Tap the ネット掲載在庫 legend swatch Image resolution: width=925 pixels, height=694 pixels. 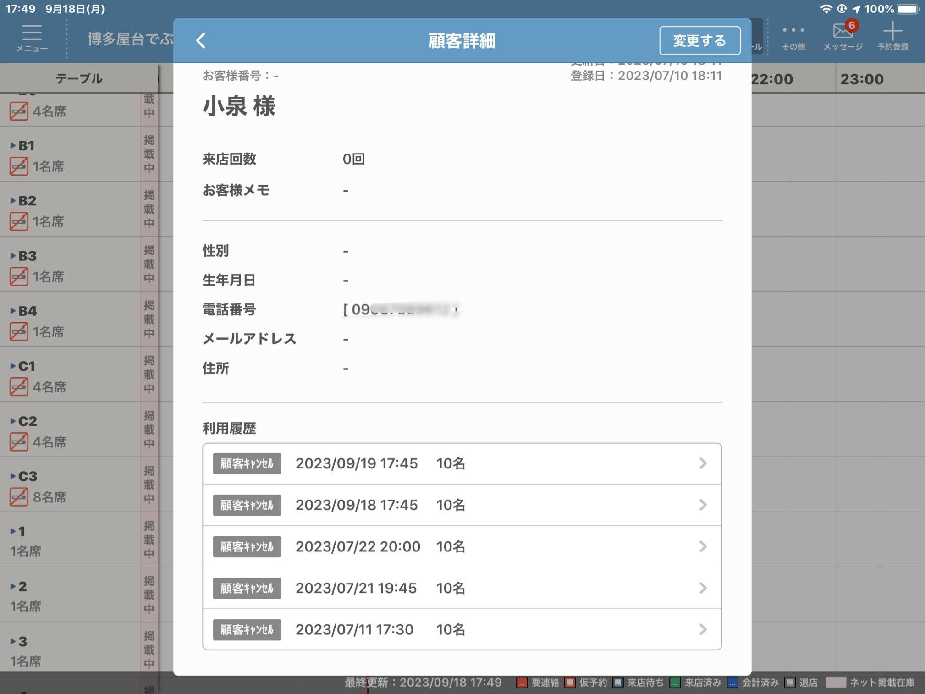pyautogui.click(x=835, y=683)
